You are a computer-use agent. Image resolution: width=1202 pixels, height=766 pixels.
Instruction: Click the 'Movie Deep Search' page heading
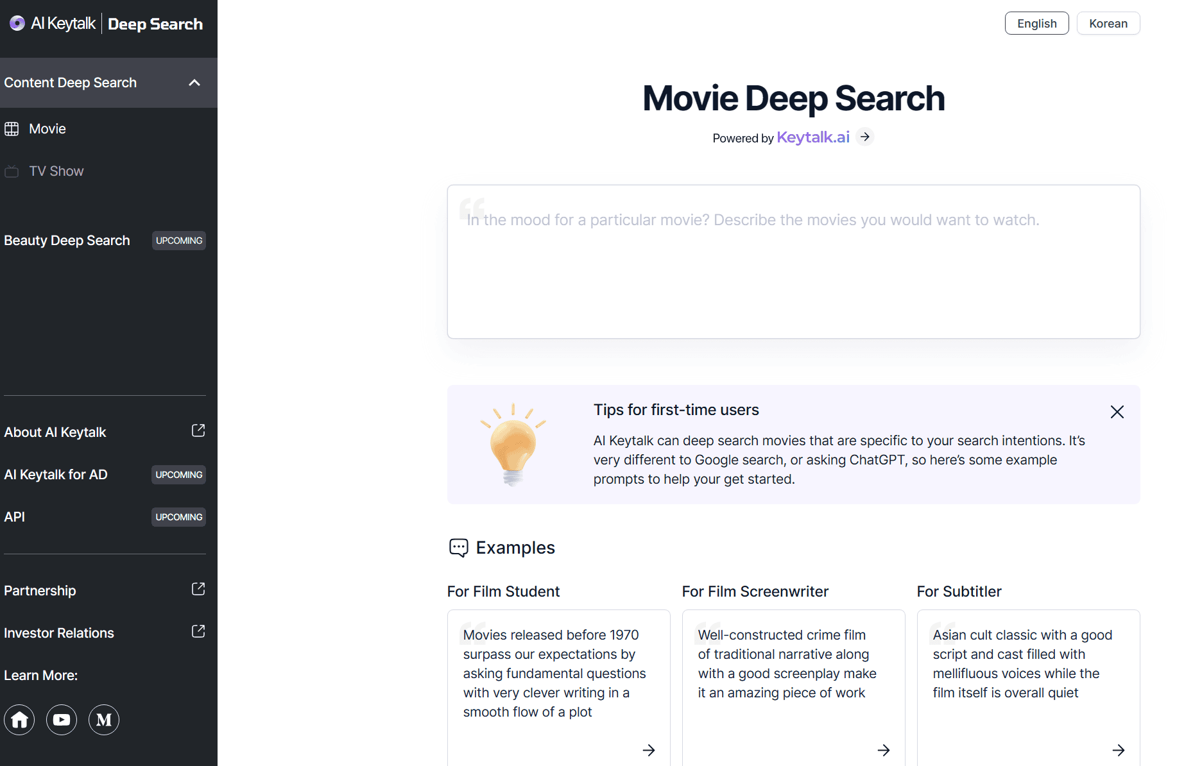point(794,99)
